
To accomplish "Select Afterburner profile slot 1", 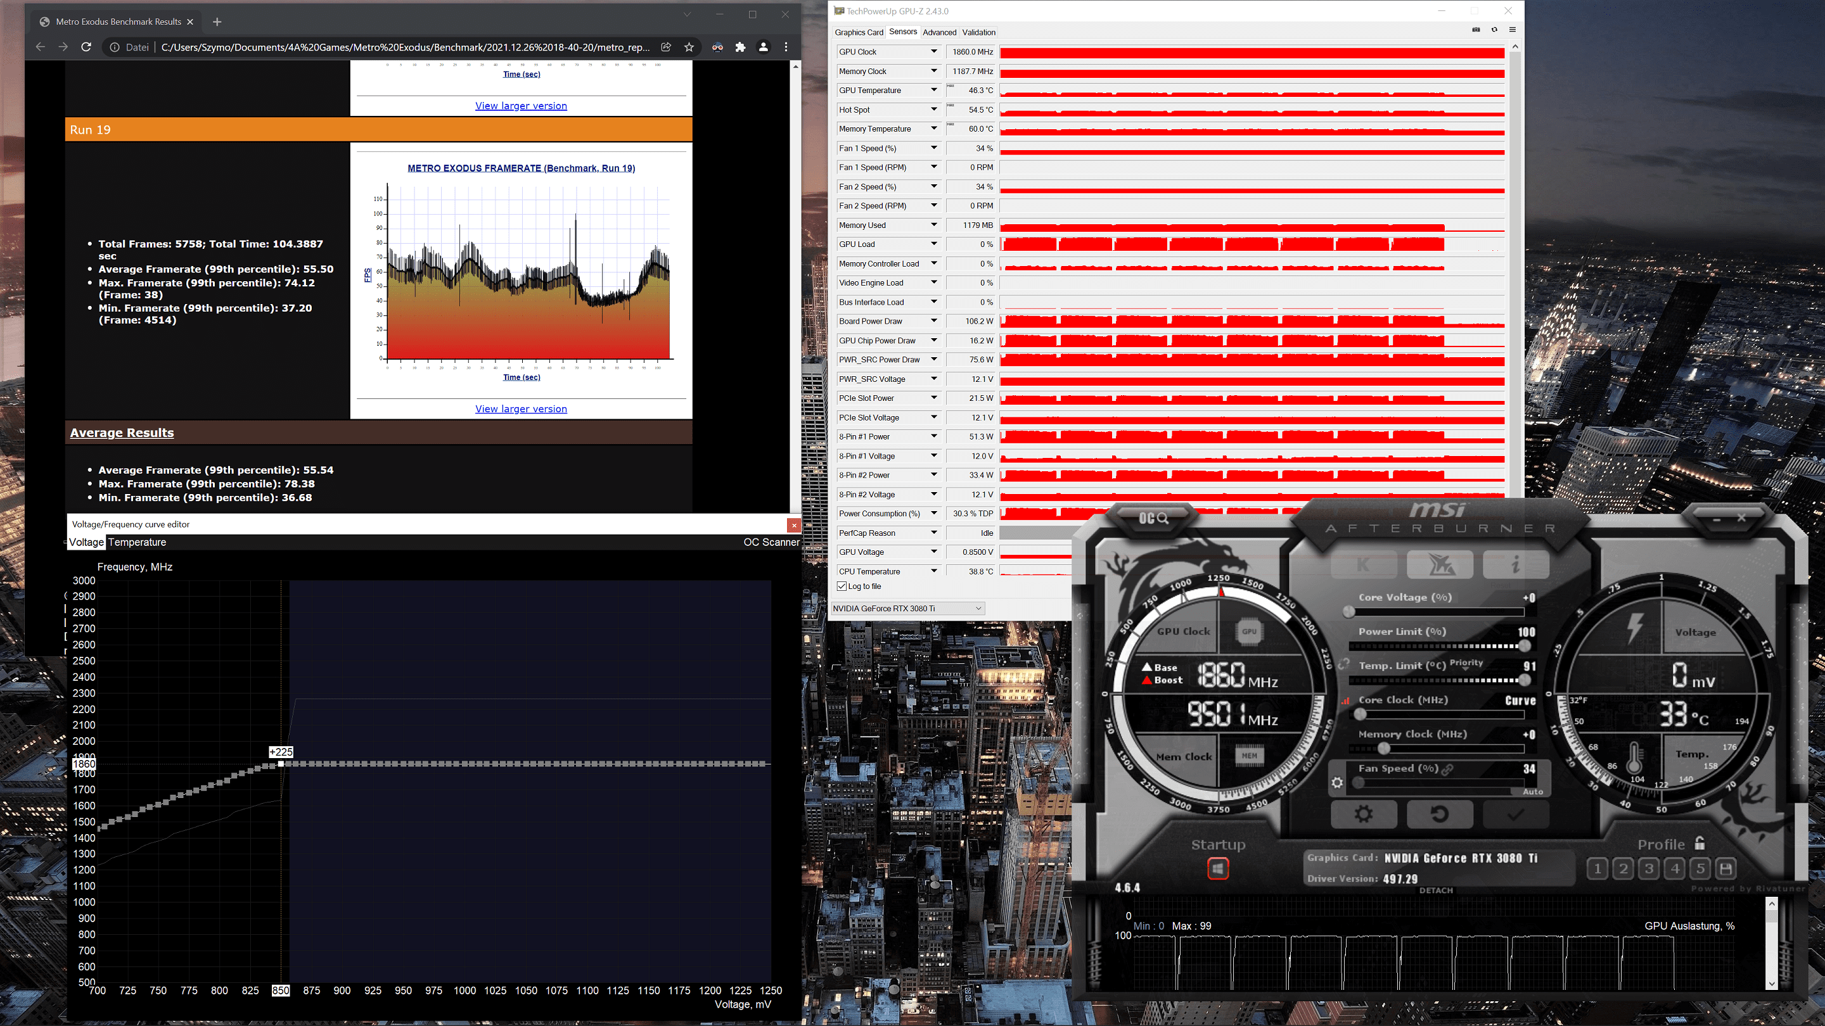I will (x=1597, y=868).
